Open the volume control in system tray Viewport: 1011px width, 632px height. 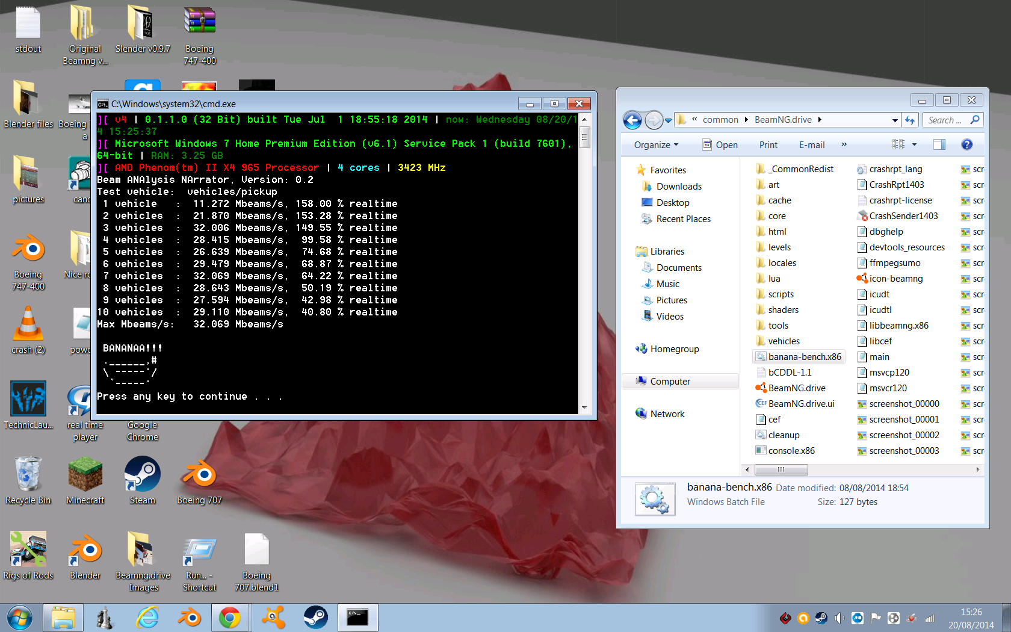tap(839, 618)
